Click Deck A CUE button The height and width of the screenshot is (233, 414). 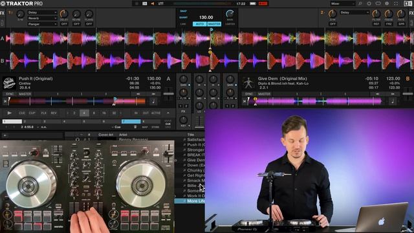coord(22,113)
